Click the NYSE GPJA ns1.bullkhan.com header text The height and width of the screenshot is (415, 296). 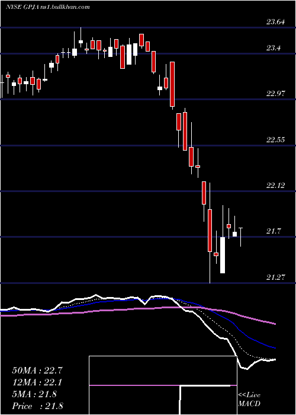point(48,7)
